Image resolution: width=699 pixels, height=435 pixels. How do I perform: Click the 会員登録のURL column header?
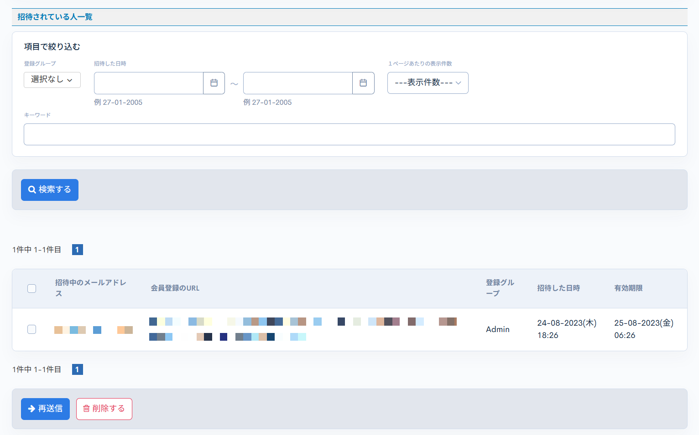pyautogui.click(x=175, y=288)
